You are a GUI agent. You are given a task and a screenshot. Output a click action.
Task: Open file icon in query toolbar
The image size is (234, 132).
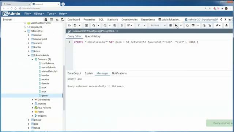[69, 25]
